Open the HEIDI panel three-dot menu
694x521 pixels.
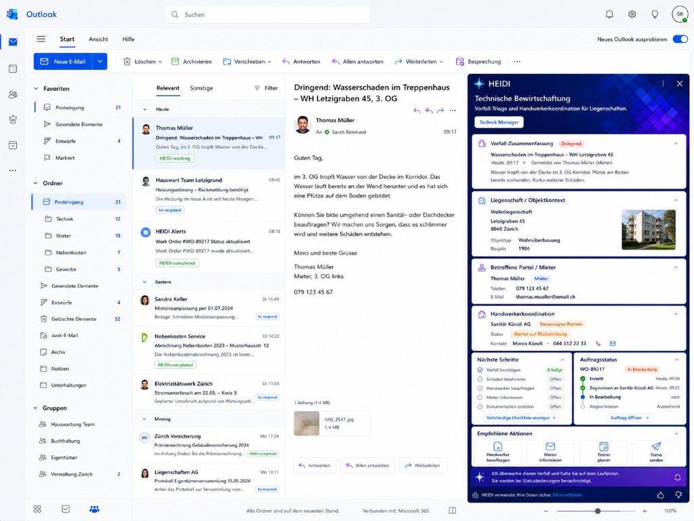pos(663,83)
